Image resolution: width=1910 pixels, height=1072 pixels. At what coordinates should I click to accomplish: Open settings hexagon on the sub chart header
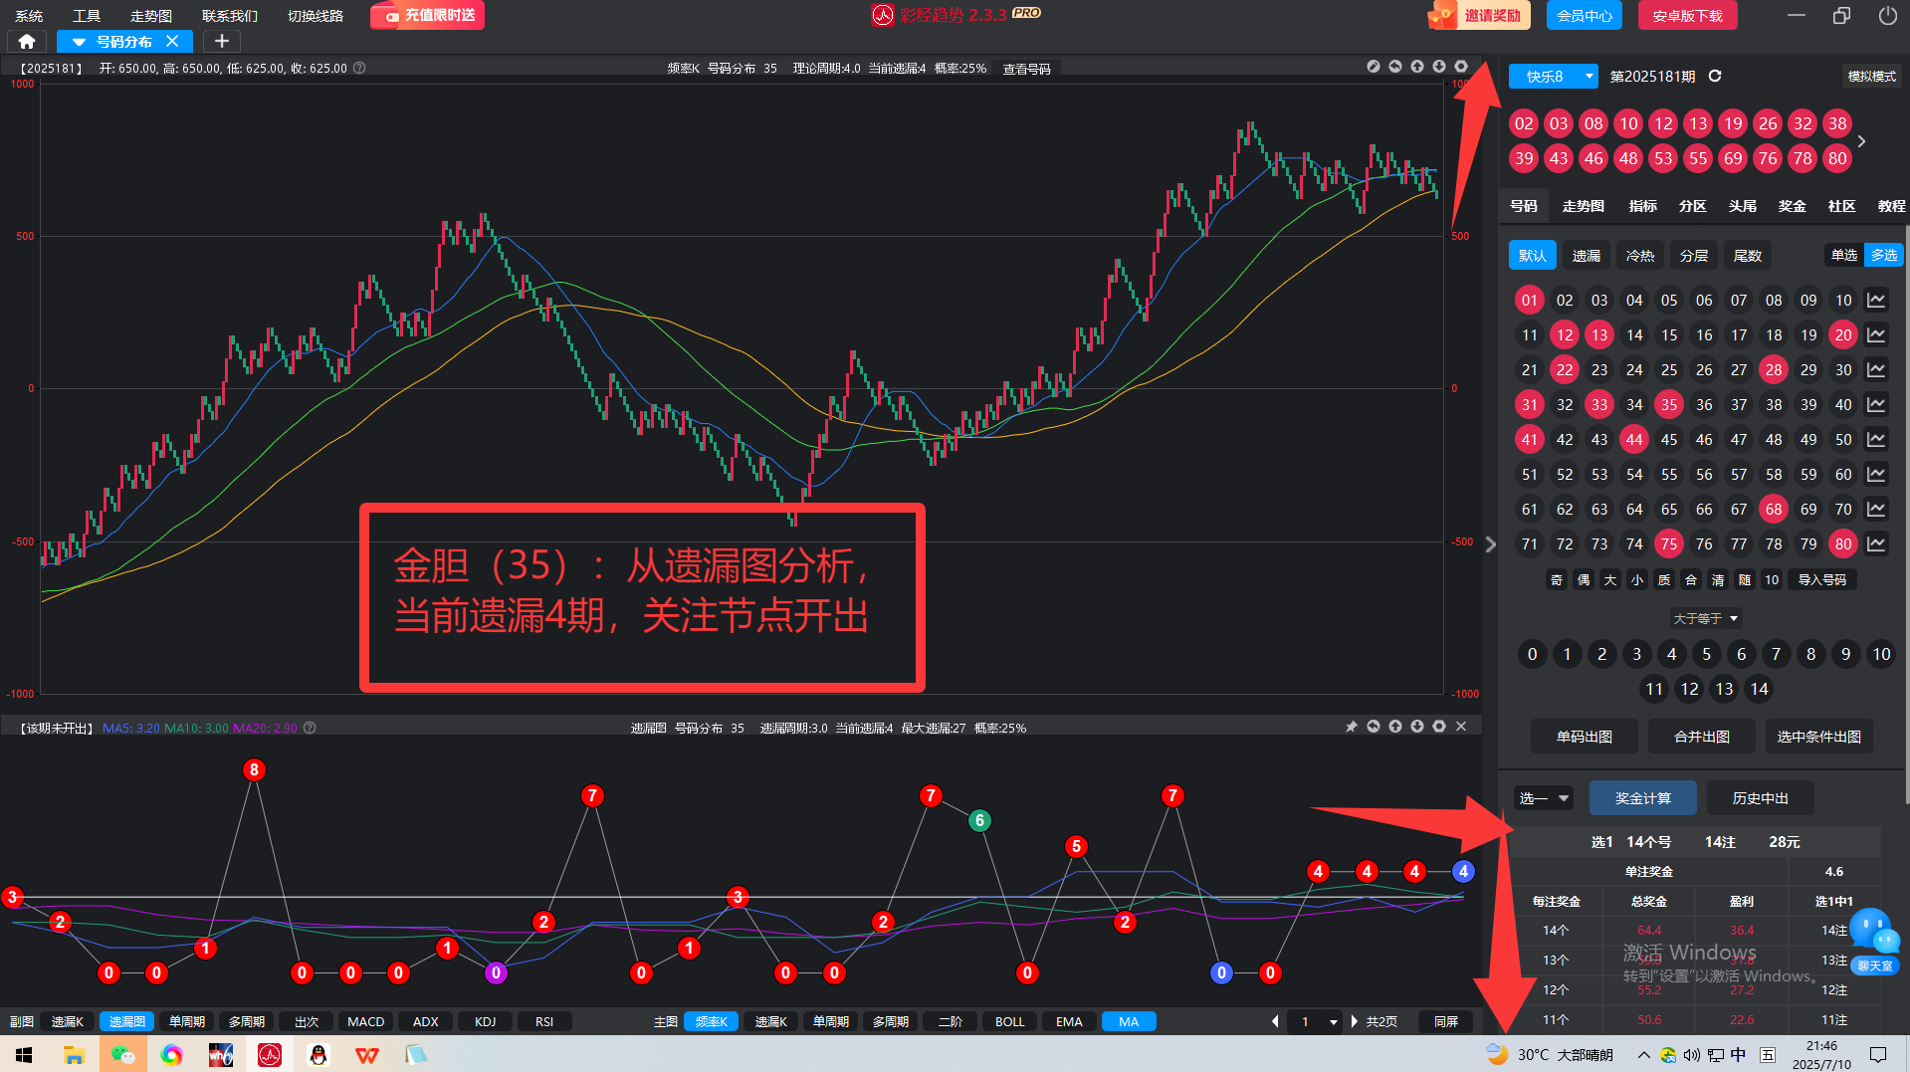[1439, 727]
